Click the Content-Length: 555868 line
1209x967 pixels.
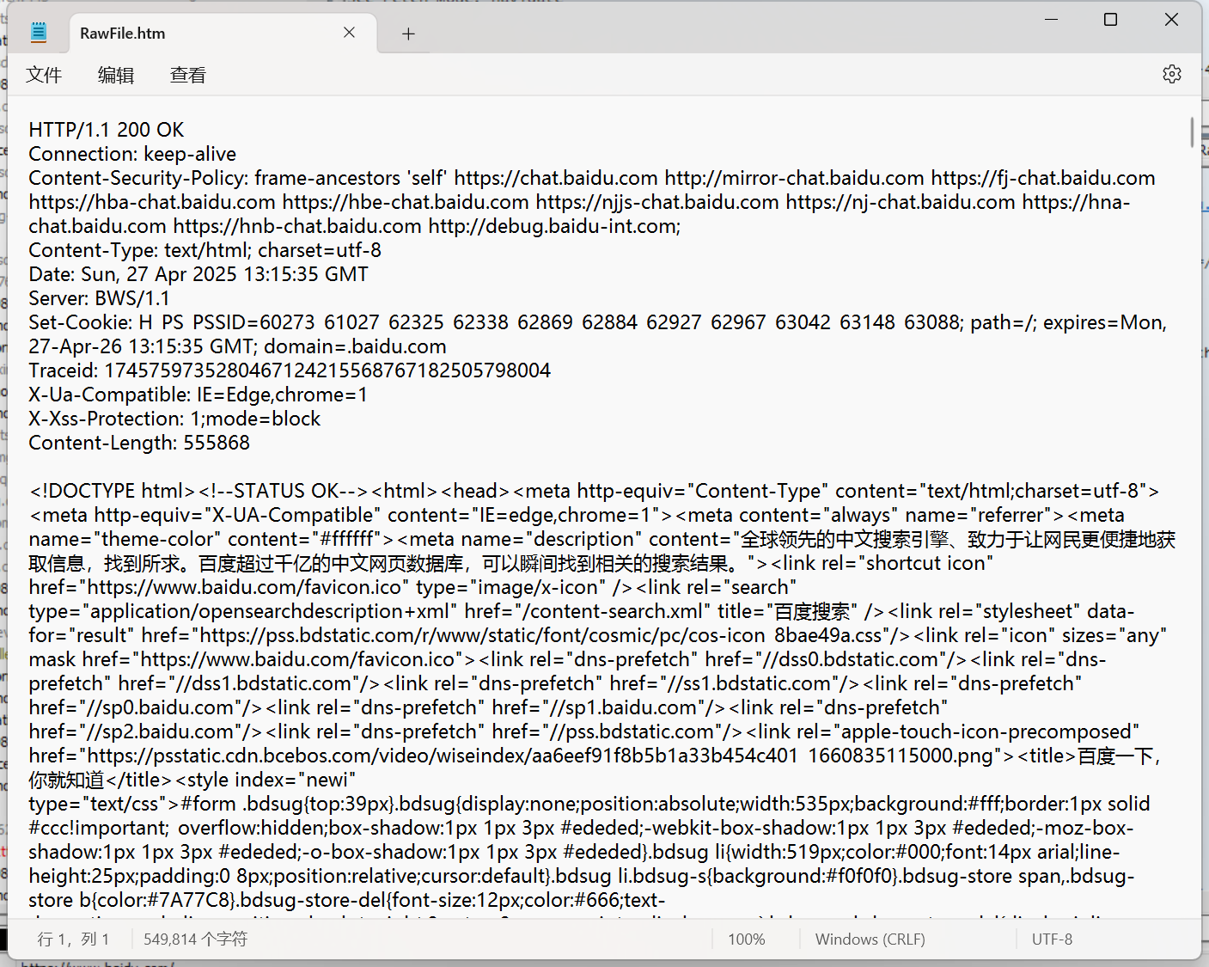click(139, 443)
